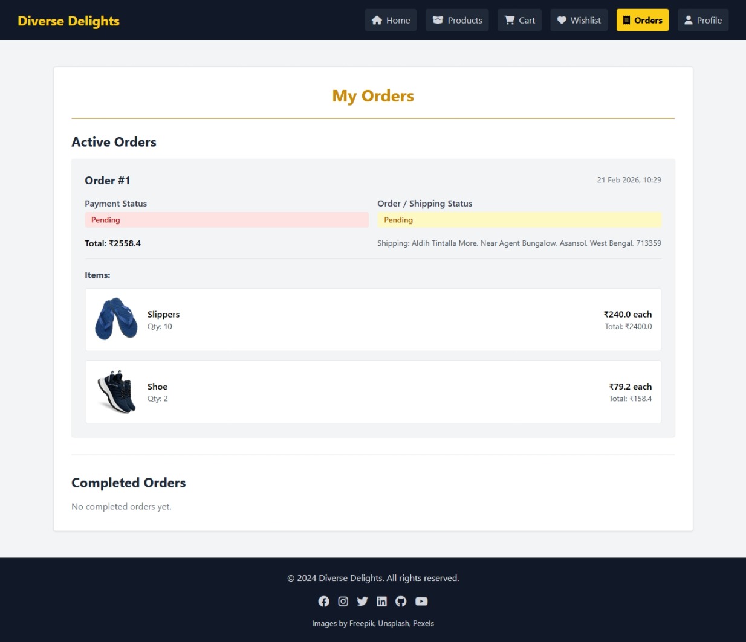The image size is (746, 642).
Task: Open the Products page from navbar
Action: coord(457,20)
